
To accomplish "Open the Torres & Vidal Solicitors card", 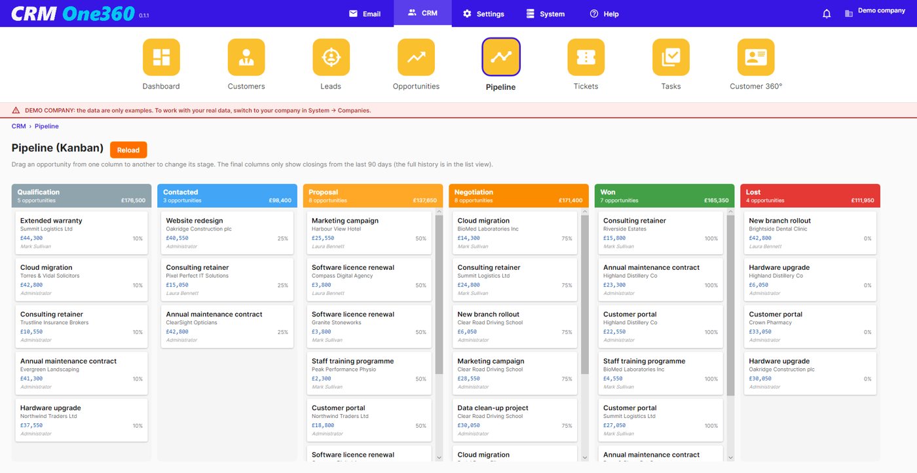I will point(81,280).
